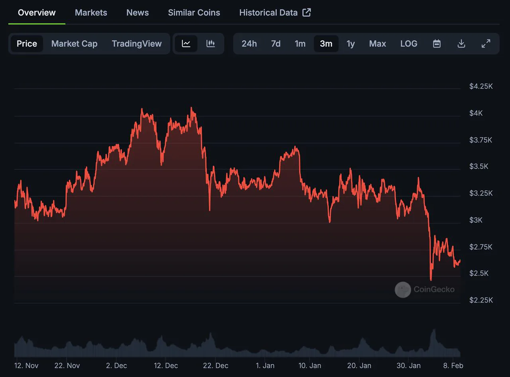Open the Markets tab
510x377 pixels.
pos(91,12)
